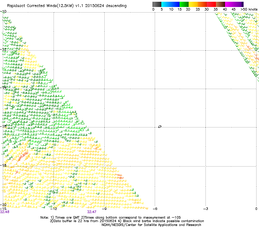Viewport: 259px width, 227px height.
Task: Click the longitude label '-12' on bottom axis
Action: (54, 209)
